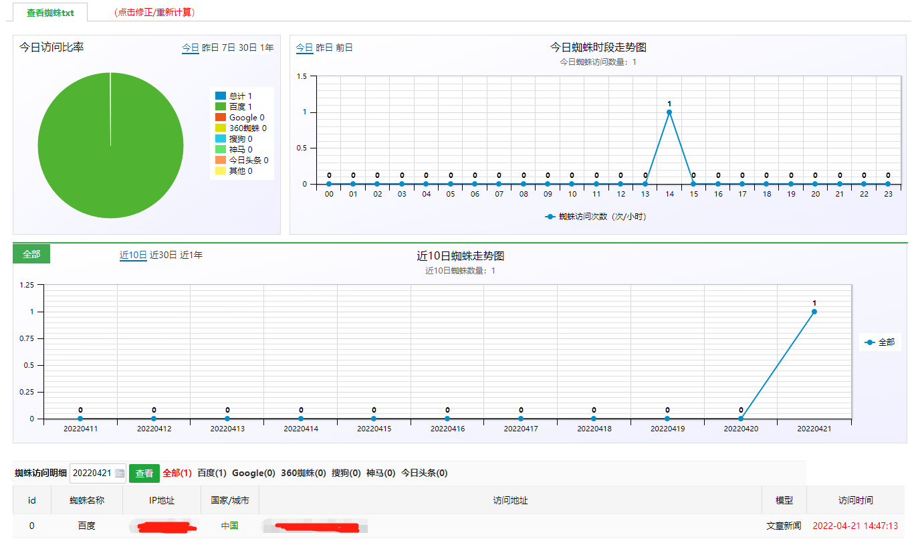
Task: Click the 百度 green legend swatch
Action: coord(221,107)
